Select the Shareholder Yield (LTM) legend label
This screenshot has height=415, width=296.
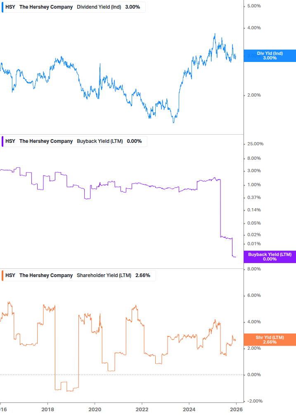(x=104, y=275)
